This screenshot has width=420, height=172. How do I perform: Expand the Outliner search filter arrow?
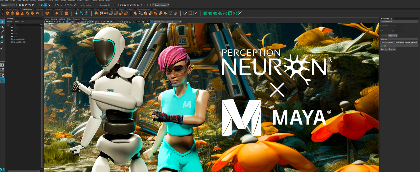point(41,25)
